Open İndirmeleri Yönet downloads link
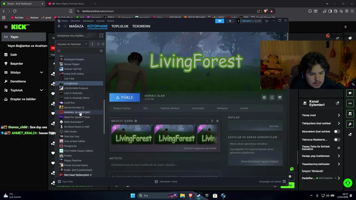The image size is (356, 200). click(166, 182)
